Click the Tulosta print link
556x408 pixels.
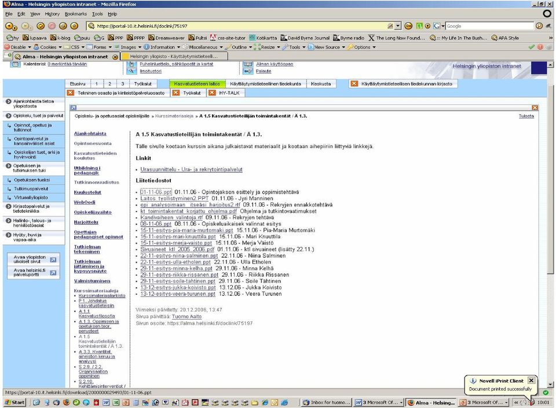pyautogui.click(x=526, y=116)
